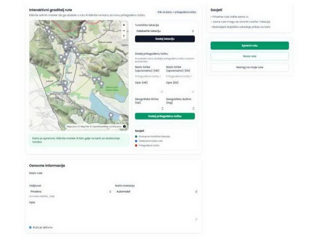Select lowest marker beside the Nature park label
The height and width of the screenshot is (237, 316).
coord(102,84)
